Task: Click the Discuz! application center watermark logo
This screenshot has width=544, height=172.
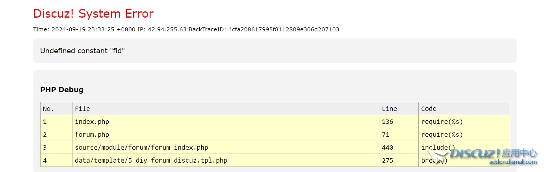Action: 492,153
